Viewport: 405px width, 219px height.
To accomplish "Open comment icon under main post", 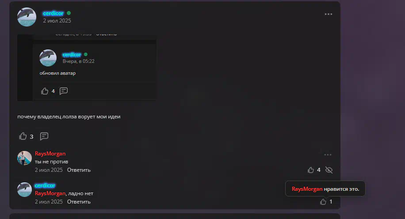I will pos(44,136).
